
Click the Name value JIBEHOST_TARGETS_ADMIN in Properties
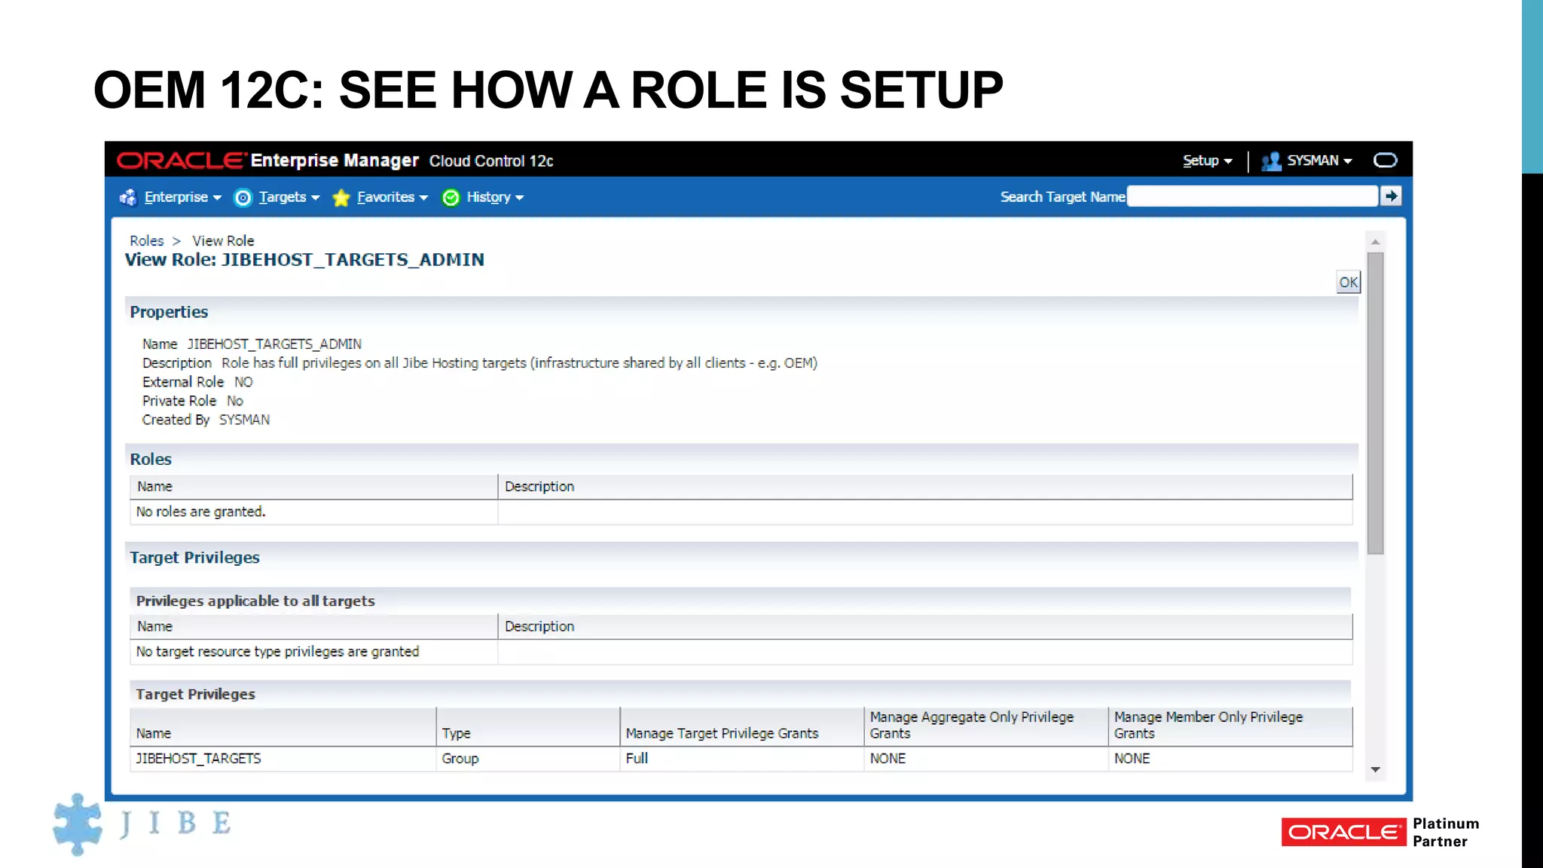pos(274,344)
